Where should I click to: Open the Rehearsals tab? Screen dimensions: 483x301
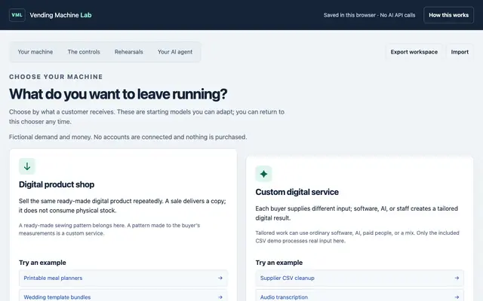[x=129, y=52]
